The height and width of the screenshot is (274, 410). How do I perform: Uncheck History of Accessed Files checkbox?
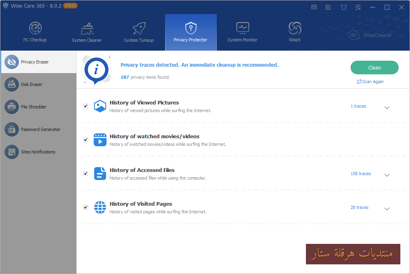click(x=86, y=173)
